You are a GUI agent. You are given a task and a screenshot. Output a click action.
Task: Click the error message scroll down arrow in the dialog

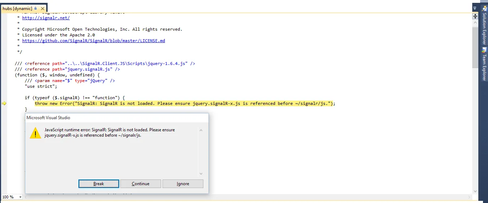201,174
